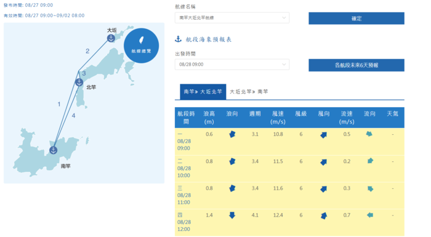This screenshot has height=237, width=431.
Task: Open 各航段未來6天預報 forecast button
Action: (356, 65)
